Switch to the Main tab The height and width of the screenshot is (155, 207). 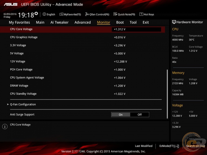(40, 22)
